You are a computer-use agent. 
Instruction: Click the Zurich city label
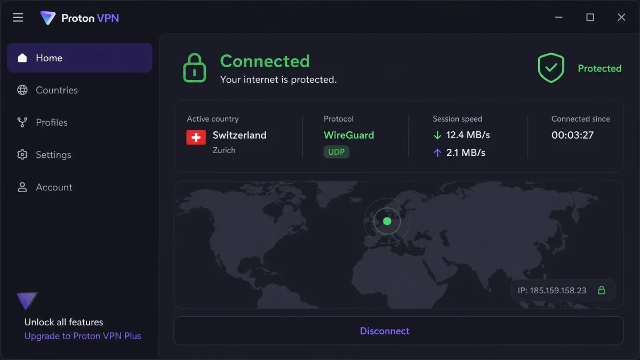pyautogui.click(x=224, y=150)
